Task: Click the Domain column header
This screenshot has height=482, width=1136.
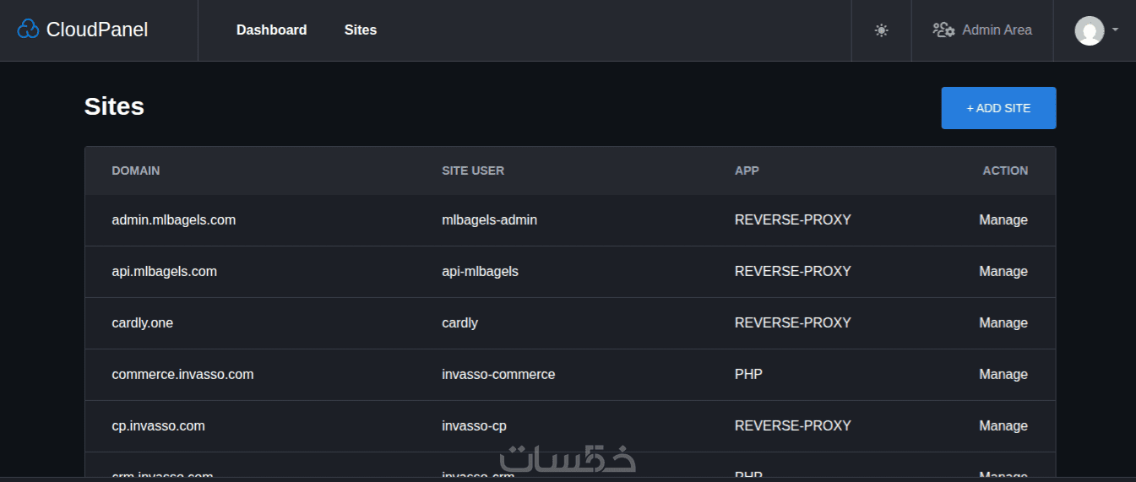Action: tap(135, 171)
